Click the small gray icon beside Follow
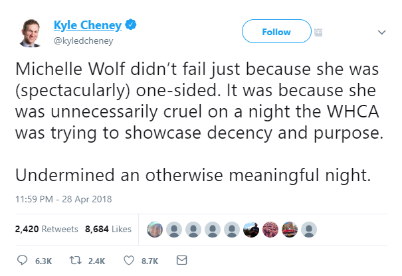This screenshot has width=402, height=276. (x=318, y=33)
